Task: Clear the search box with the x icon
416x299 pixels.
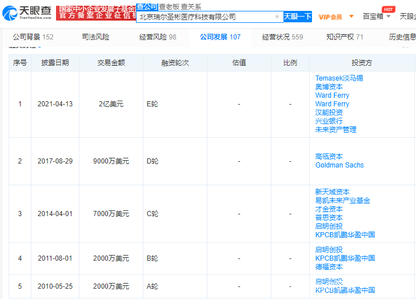Action: 277,17
